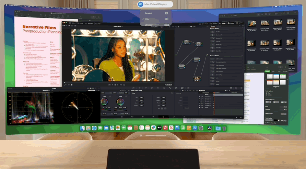The image size is (306, 169).
Task: Select the Cell tab in Numbers inspector
Action: (x=273, y=71)
